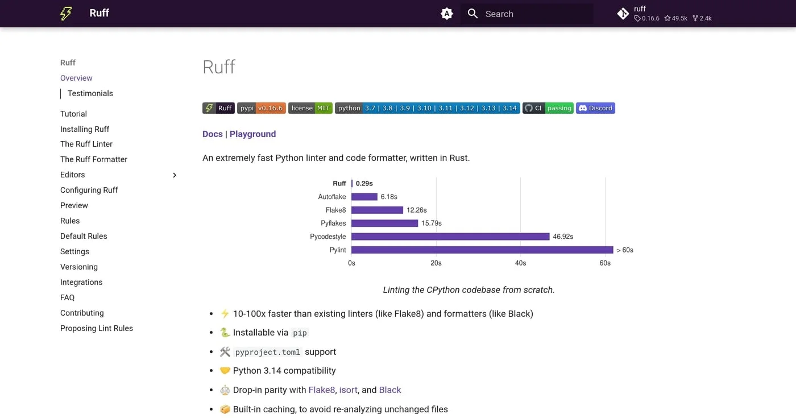Open Proposing Lint Rules page
Screen dimensions: 796x418
(x=97, y=328)
